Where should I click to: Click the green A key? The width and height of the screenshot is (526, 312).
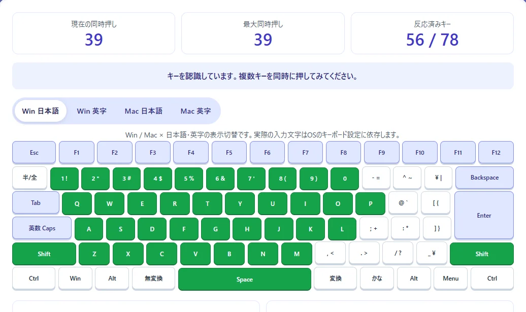click(x=89, y=229)
